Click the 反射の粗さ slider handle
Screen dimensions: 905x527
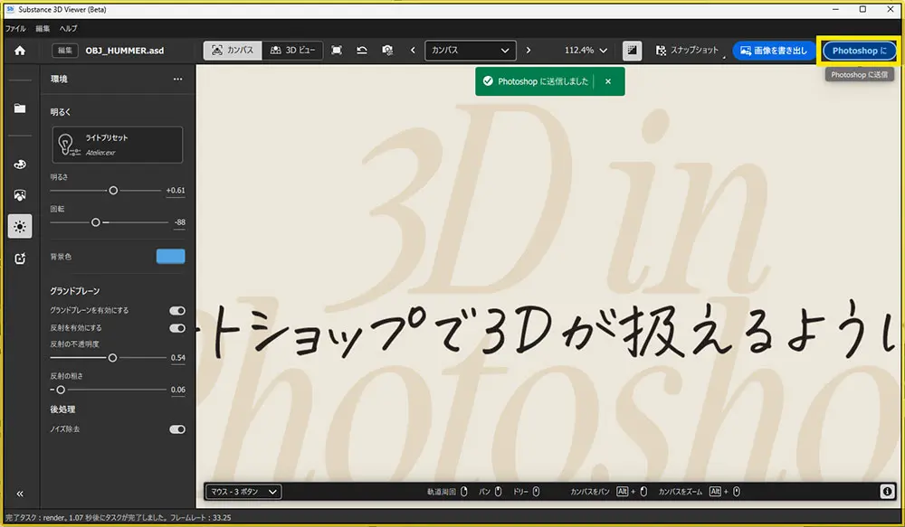click(61, 390)
